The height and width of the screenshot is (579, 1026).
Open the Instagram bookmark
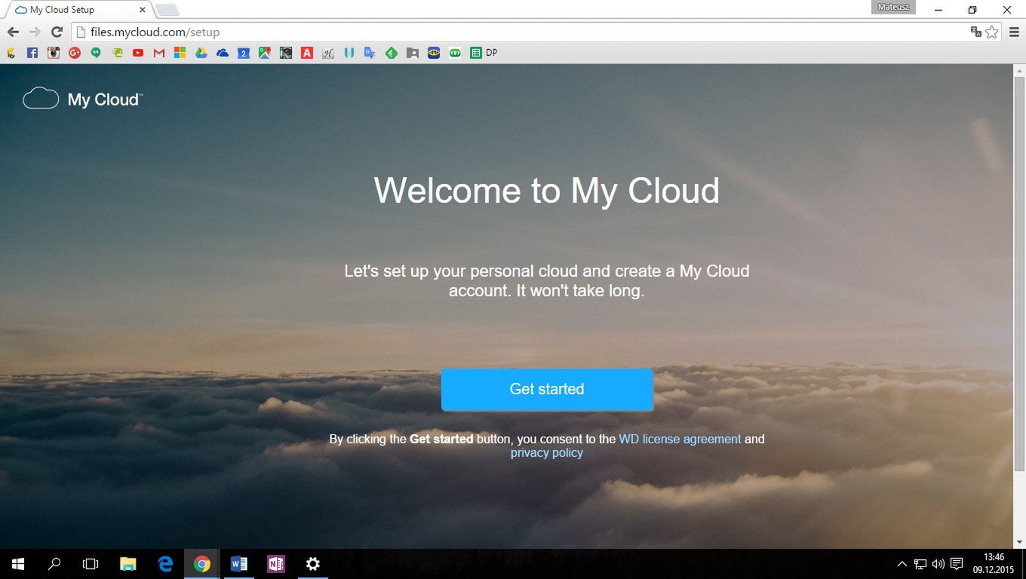tap(54, 53)
